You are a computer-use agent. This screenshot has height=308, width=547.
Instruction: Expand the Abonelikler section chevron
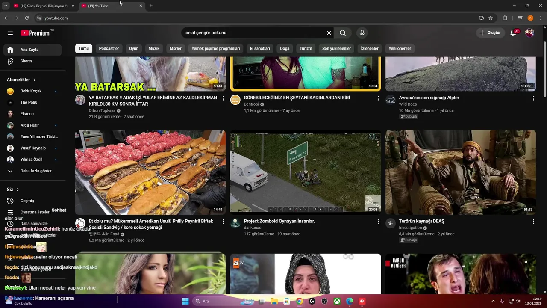point(35,80)
